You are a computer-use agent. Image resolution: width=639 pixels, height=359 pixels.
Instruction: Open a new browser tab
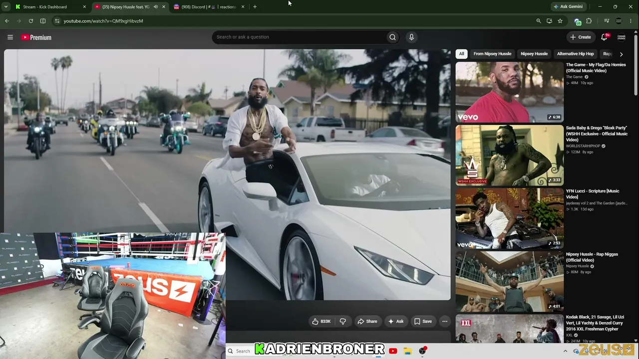pyautogui.click(x=255, y=7)
